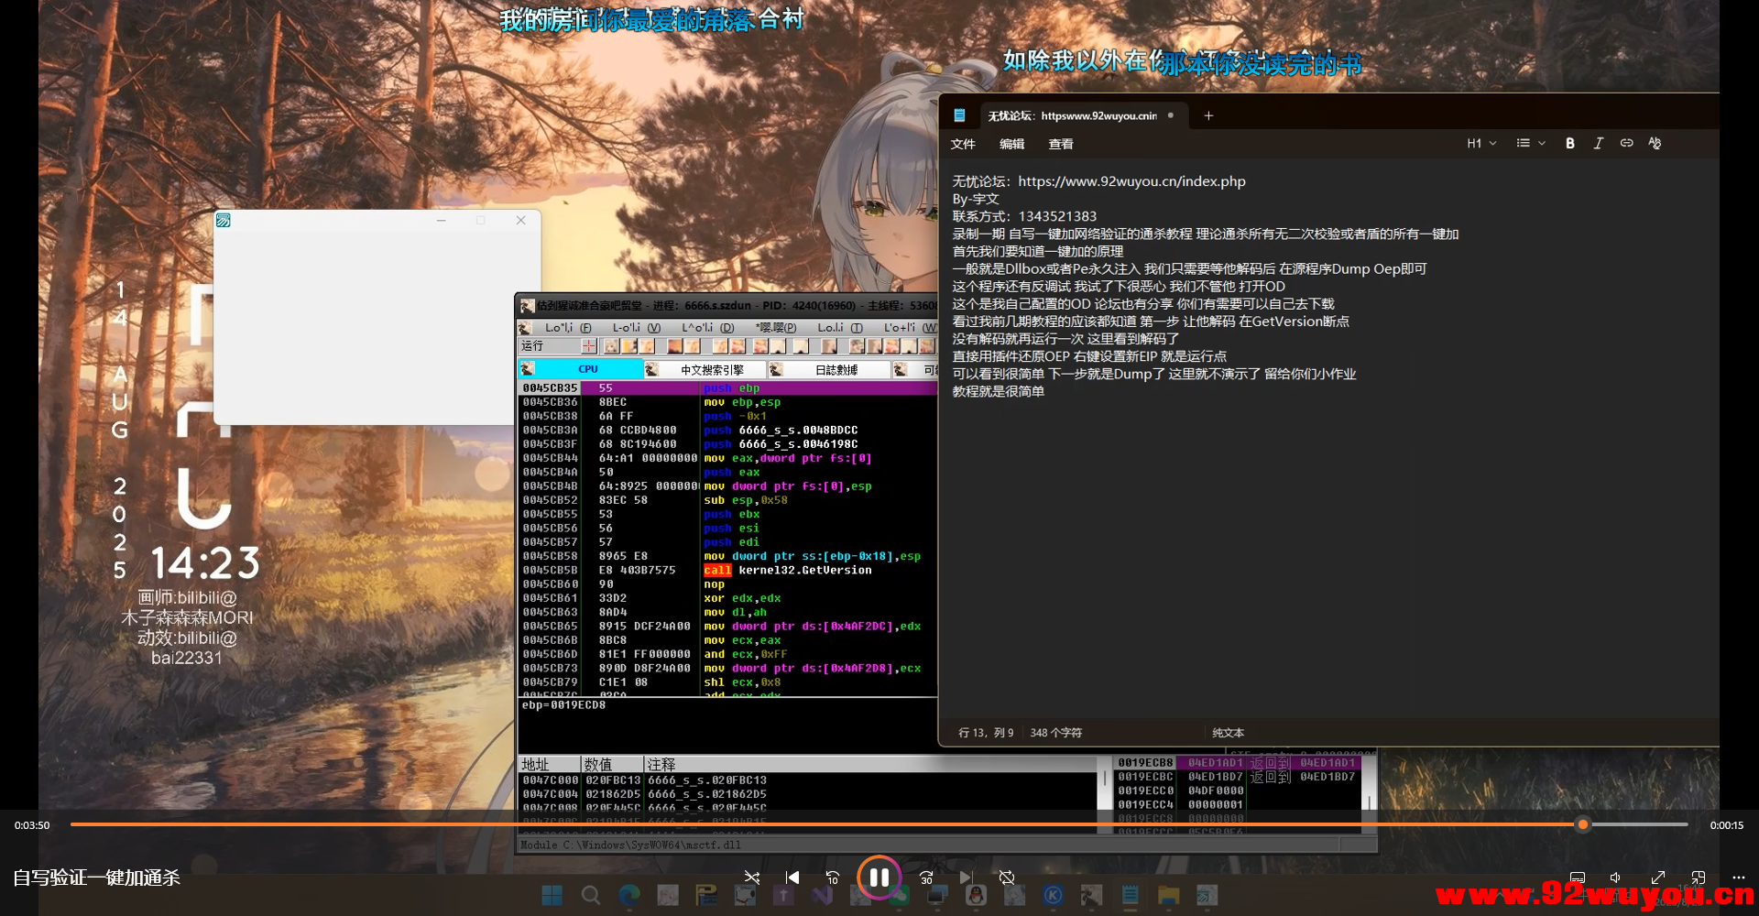Mute the video volume
Image resolution: width=1759 pixels, height=916 pixels.
click(x=1616, y=878)
